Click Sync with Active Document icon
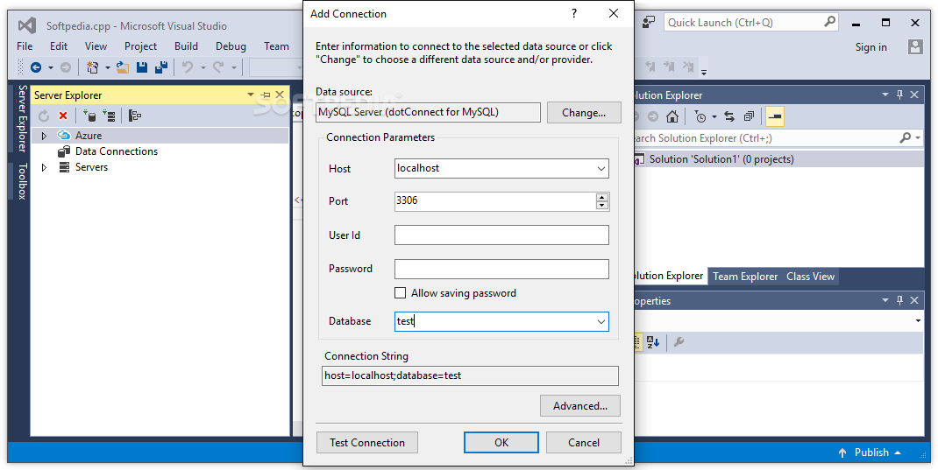This screenshot has width=938, height=470. point(729,116)
